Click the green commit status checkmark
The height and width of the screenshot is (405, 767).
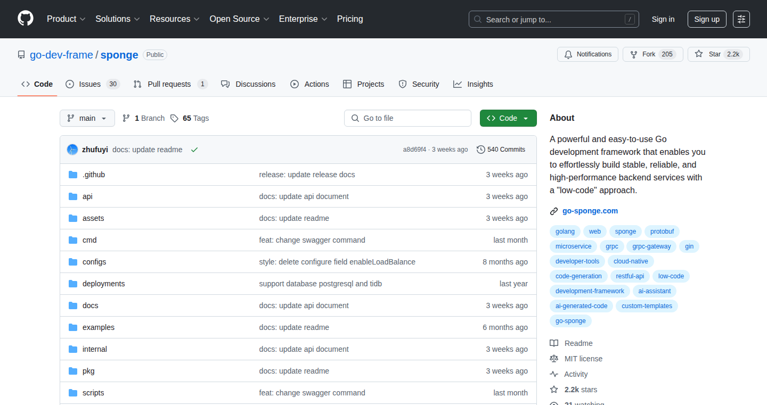point(194,150)
